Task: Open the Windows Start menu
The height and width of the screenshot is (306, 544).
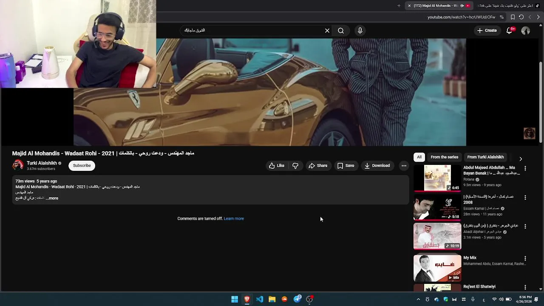Action: (x=235, y=299)
